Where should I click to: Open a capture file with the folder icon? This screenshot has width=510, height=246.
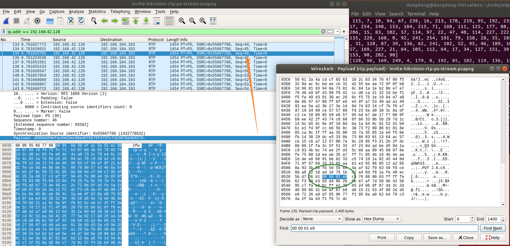click(x=50, y=21)
